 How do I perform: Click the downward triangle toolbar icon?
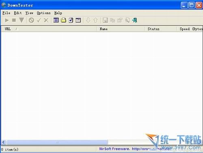point(22,20)
